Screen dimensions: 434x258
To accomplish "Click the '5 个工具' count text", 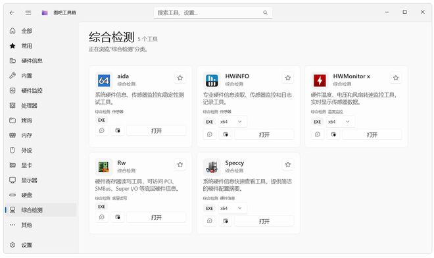I will click(147, 39).
